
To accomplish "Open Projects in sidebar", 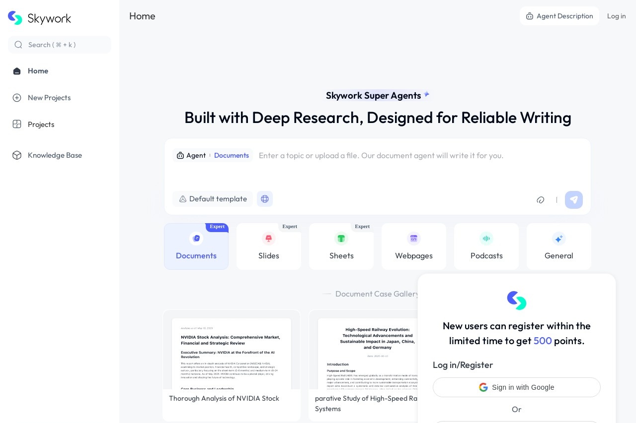I will coord(60,124).
